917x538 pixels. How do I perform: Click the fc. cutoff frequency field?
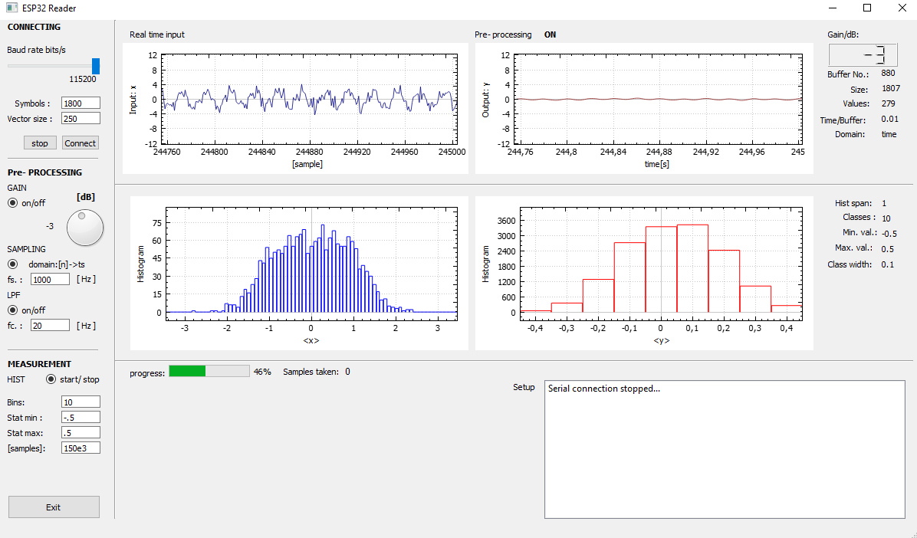[x=51, y=325]
